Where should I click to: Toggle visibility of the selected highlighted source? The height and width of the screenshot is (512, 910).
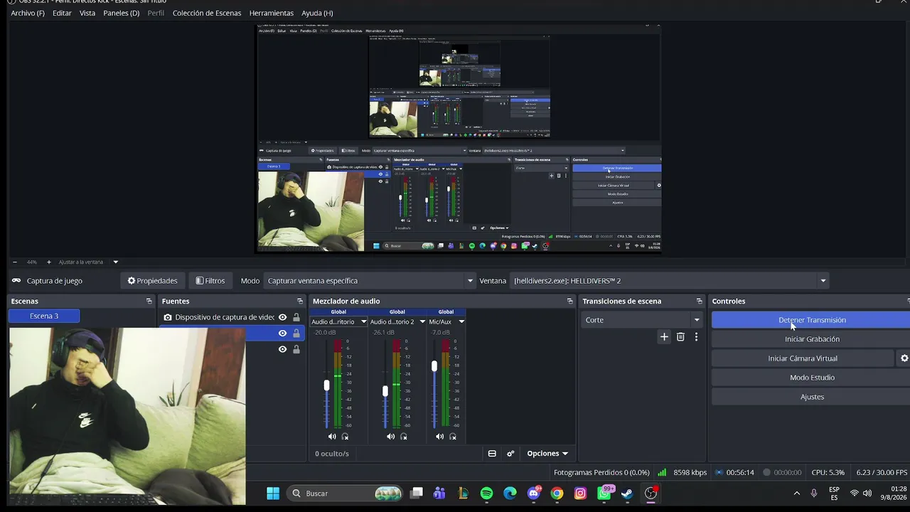pyautogui.click(x=282, y=334)
